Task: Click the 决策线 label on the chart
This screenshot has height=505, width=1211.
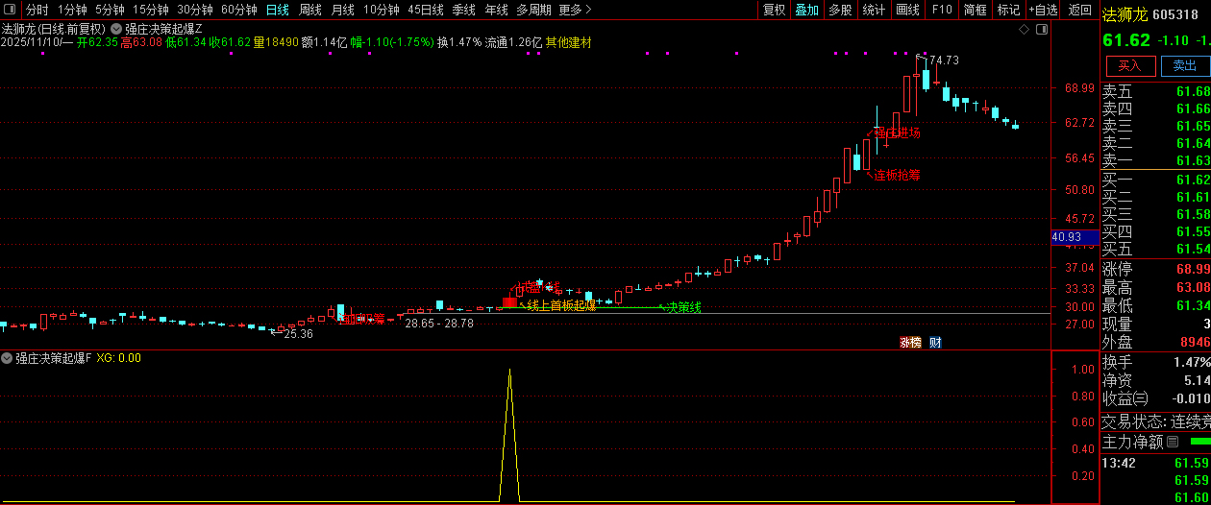Action: pos(684,307)
